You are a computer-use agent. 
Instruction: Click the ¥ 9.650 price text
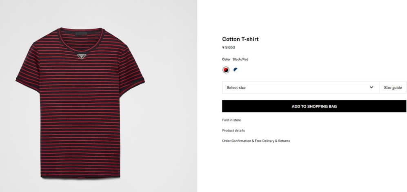pos(229,47)
